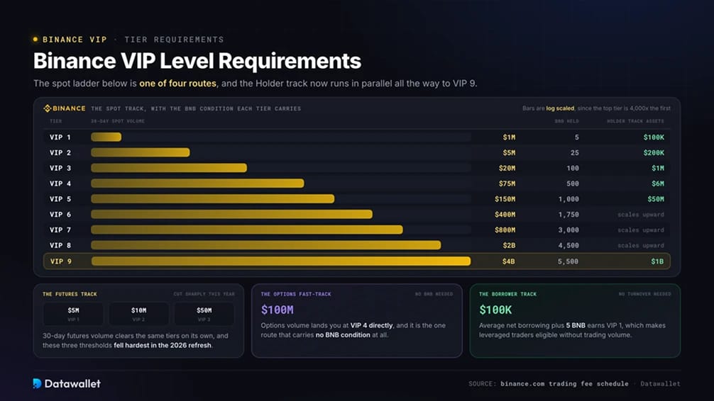This screenshot has width=714, height=401.
Task: Click the BNB held value '4,500'
Action: click(x=569, y=246)
